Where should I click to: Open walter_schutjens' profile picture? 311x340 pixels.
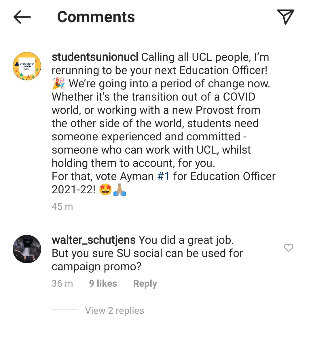27,249
